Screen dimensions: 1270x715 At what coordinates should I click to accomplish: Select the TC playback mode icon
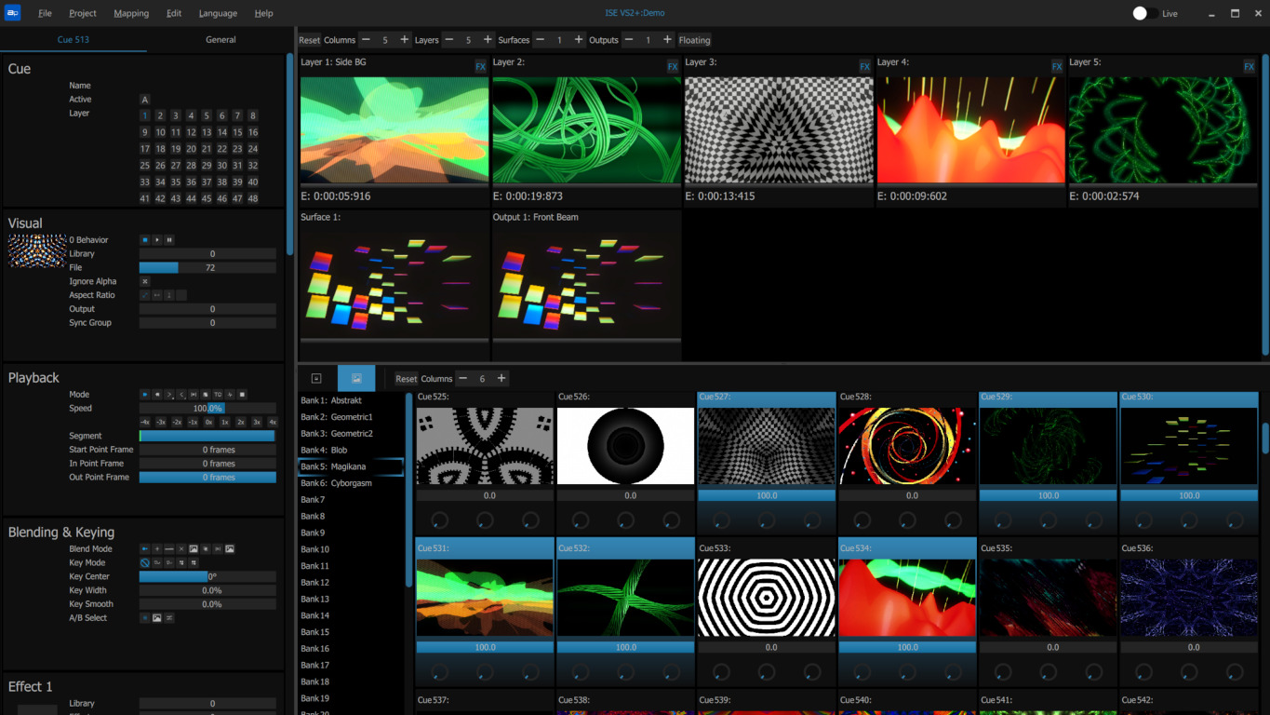point(218,395)
